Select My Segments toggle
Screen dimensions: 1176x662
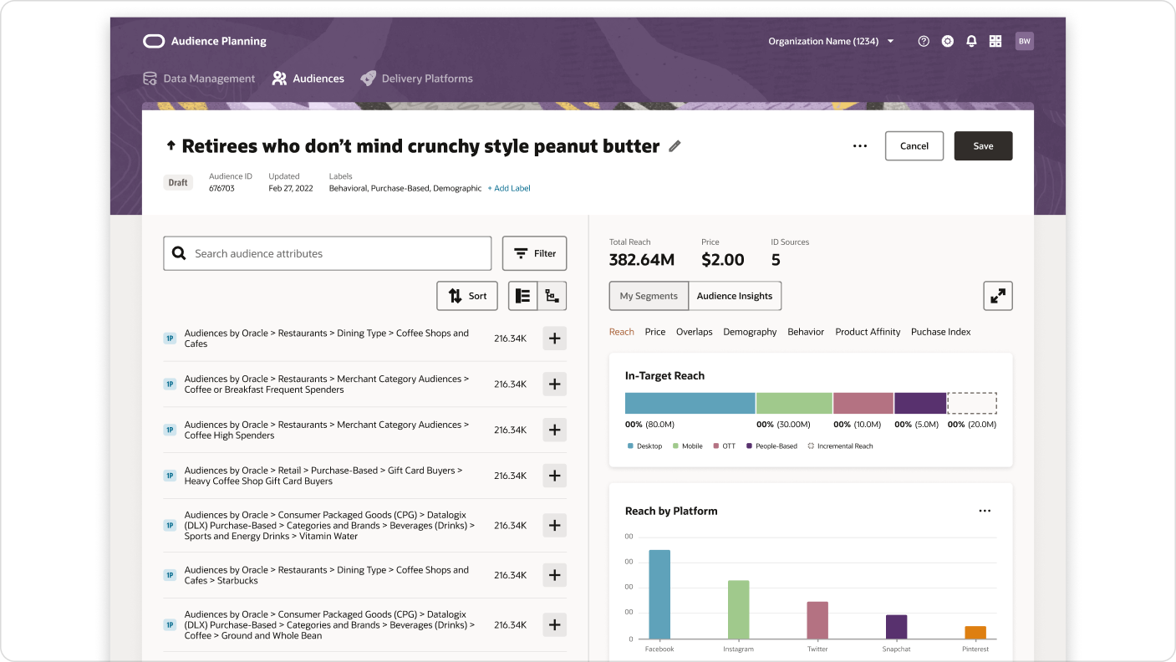tap(649, 296)
